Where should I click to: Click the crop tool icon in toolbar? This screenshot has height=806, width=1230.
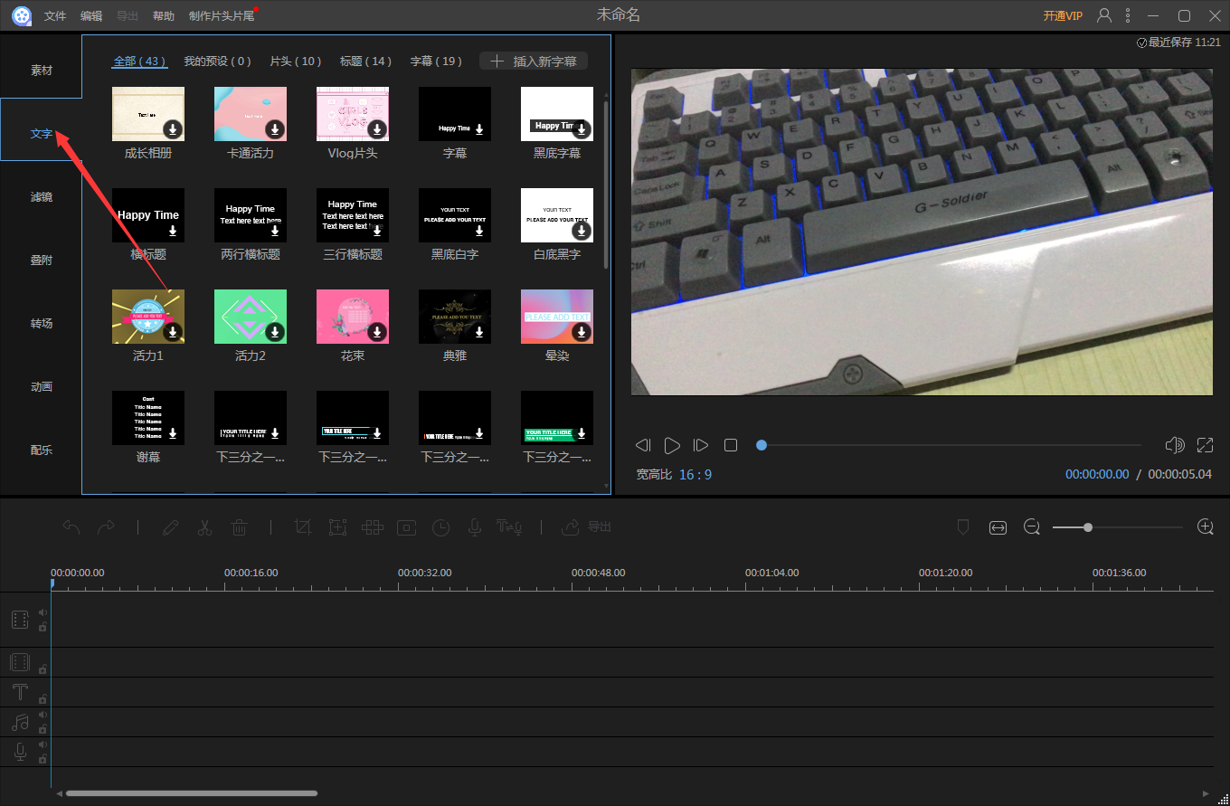[x=304, y=527]
